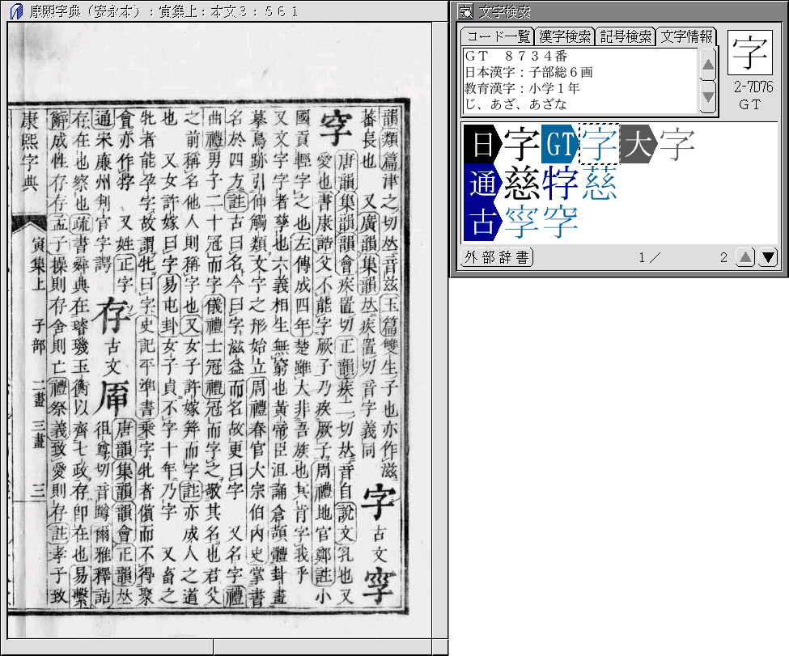Screen dimensions: 789x656
Task: Select the black 慈 variant character
Action: click(522, 184)
